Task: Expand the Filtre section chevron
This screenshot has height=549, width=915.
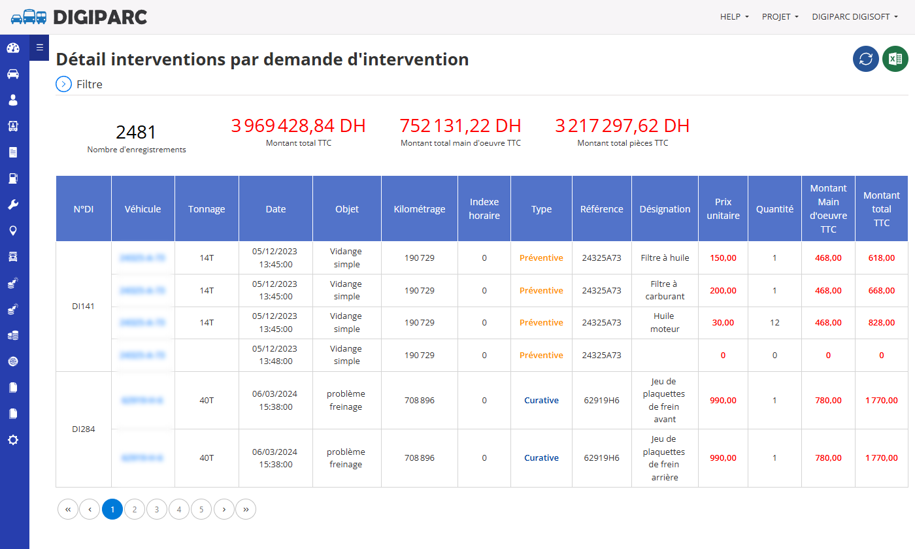Action: [x=63, y=84]
